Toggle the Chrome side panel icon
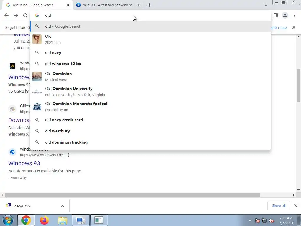301x226 pixels. [x=276, y=15]
